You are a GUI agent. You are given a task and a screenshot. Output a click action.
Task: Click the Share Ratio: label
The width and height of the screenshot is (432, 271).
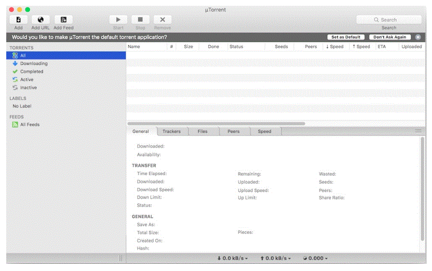pos(332,198)
